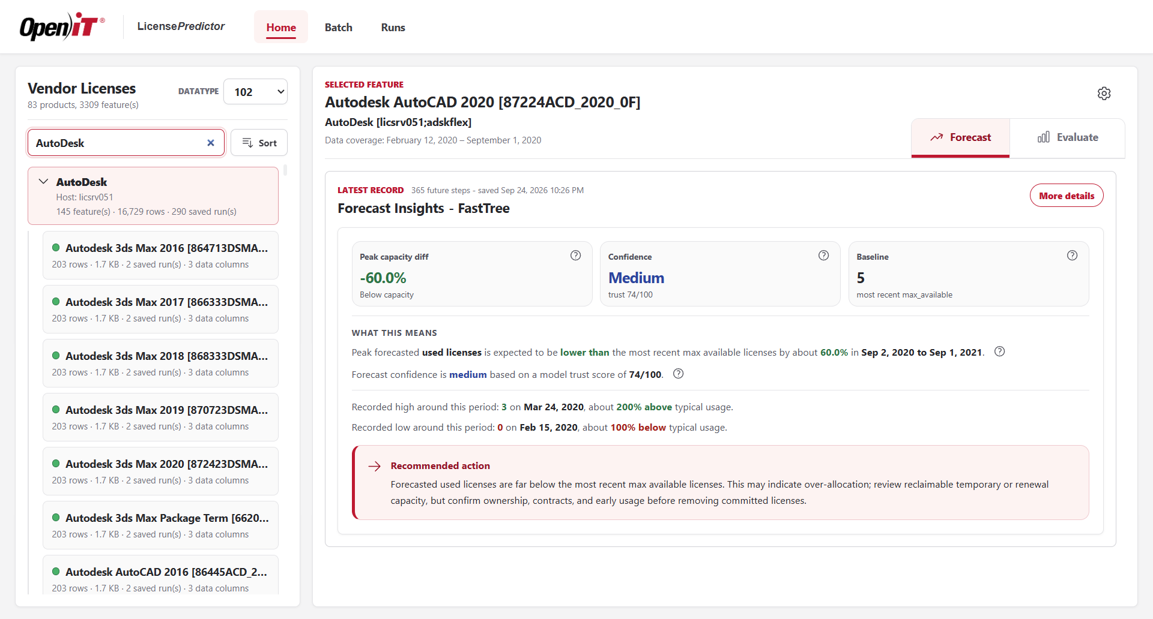Click the Sort button

click(x=259, y=143)
